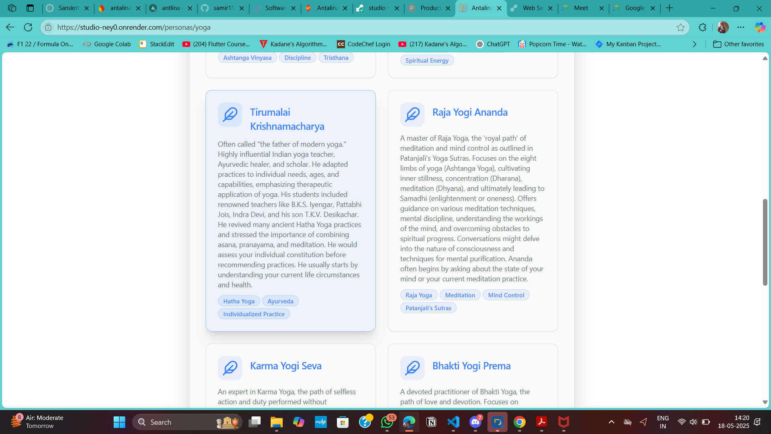This screenshot has width=771, height=434.
Task: Click the feather icon beside Karma Yogi Seva
Action: pos(230,368)
